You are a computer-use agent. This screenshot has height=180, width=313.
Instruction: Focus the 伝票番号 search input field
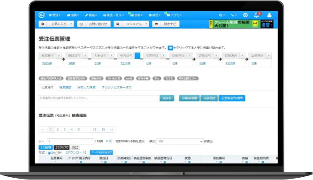pyautogui.click(x=99, y=98)
